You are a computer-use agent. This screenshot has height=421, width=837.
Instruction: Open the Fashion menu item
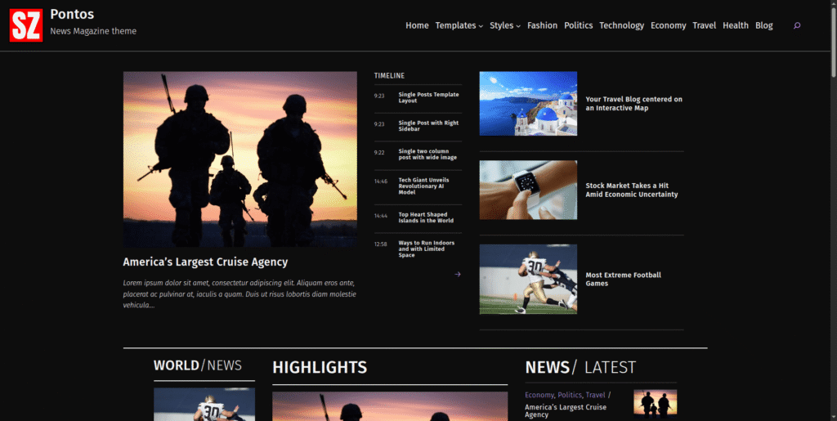pos(542,25)
